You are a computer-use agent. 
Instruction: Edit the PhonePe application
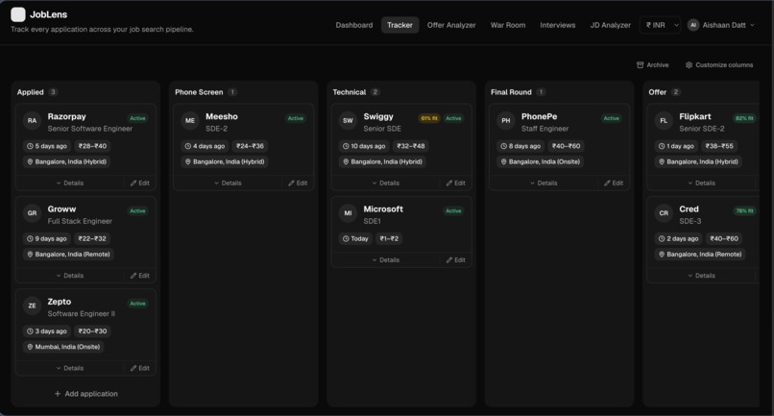(x=614, y=183)
